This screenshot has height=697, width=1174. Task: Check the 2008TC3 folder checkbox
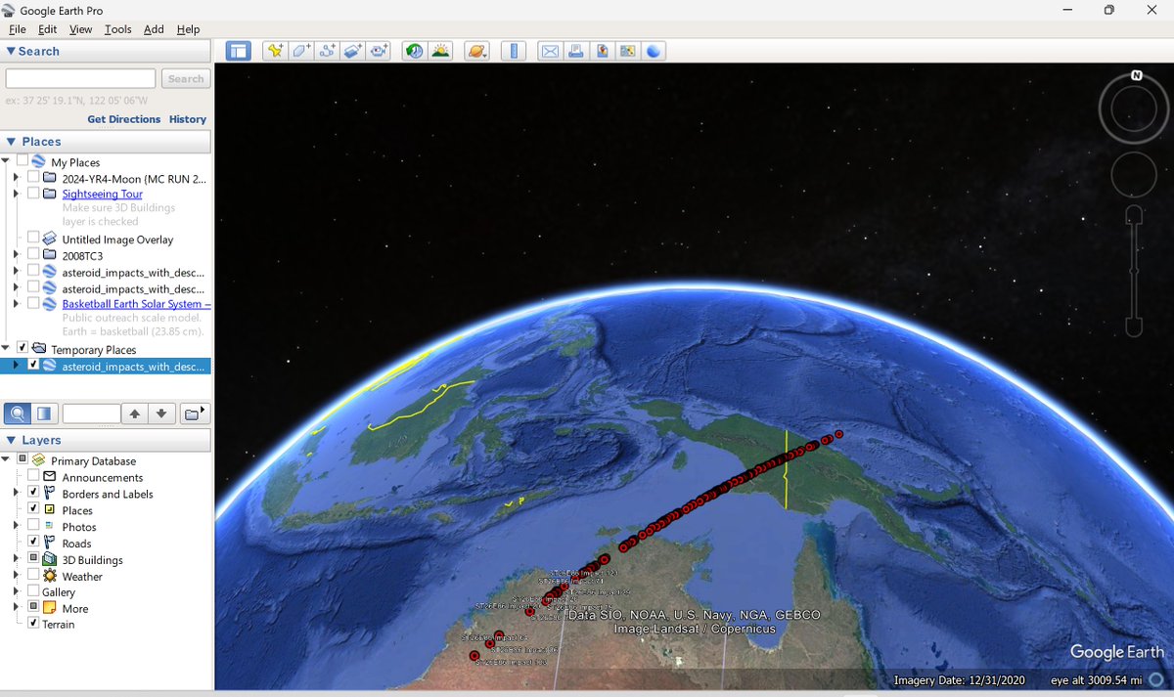point(33,254)
